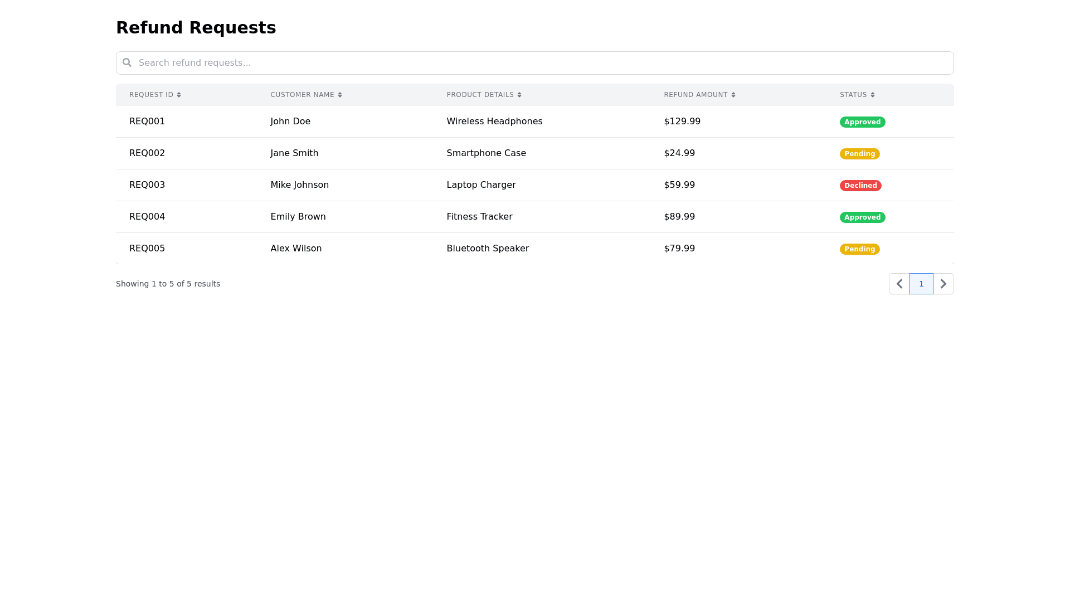This screenshot has width=1070, height=602.
Task: Sort by Customer Name arrow icon
Action: pyautogui.click(x=340, y=95)
